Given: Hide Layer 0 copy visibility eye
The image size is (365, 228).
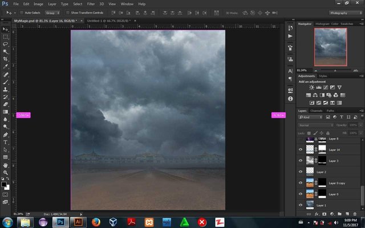Looking at the screenshot, I should (301, 183).
